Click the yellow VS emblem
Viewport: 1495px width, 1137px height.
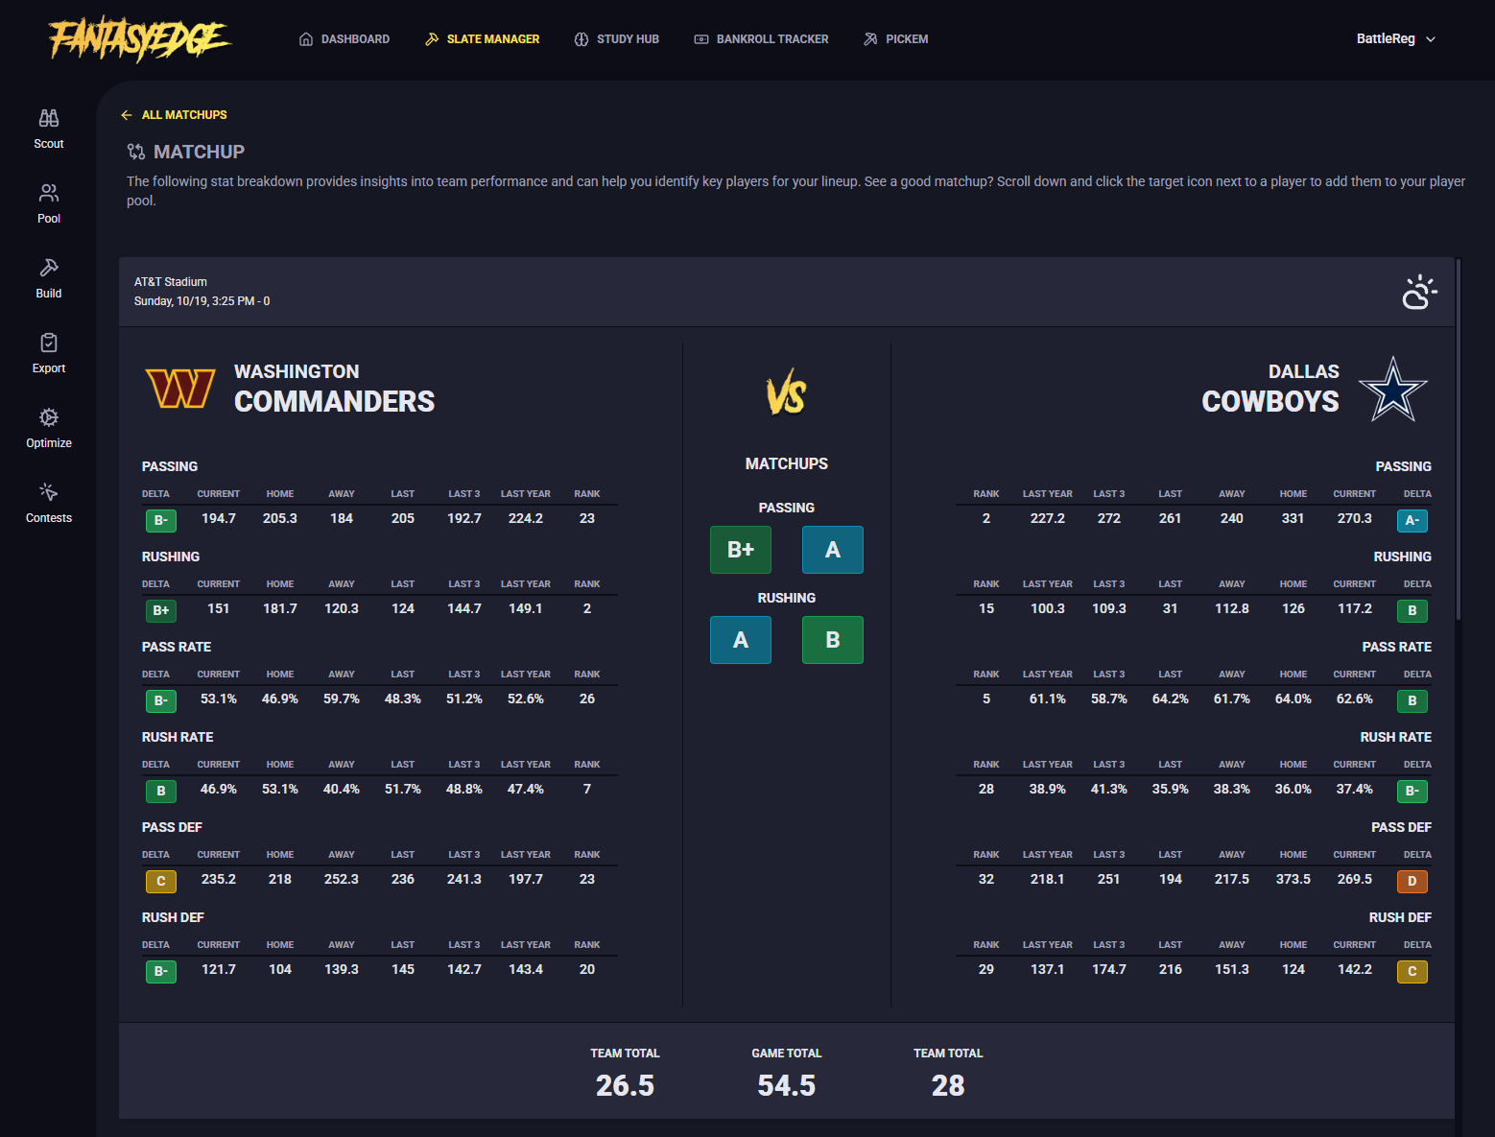[787, 391]
